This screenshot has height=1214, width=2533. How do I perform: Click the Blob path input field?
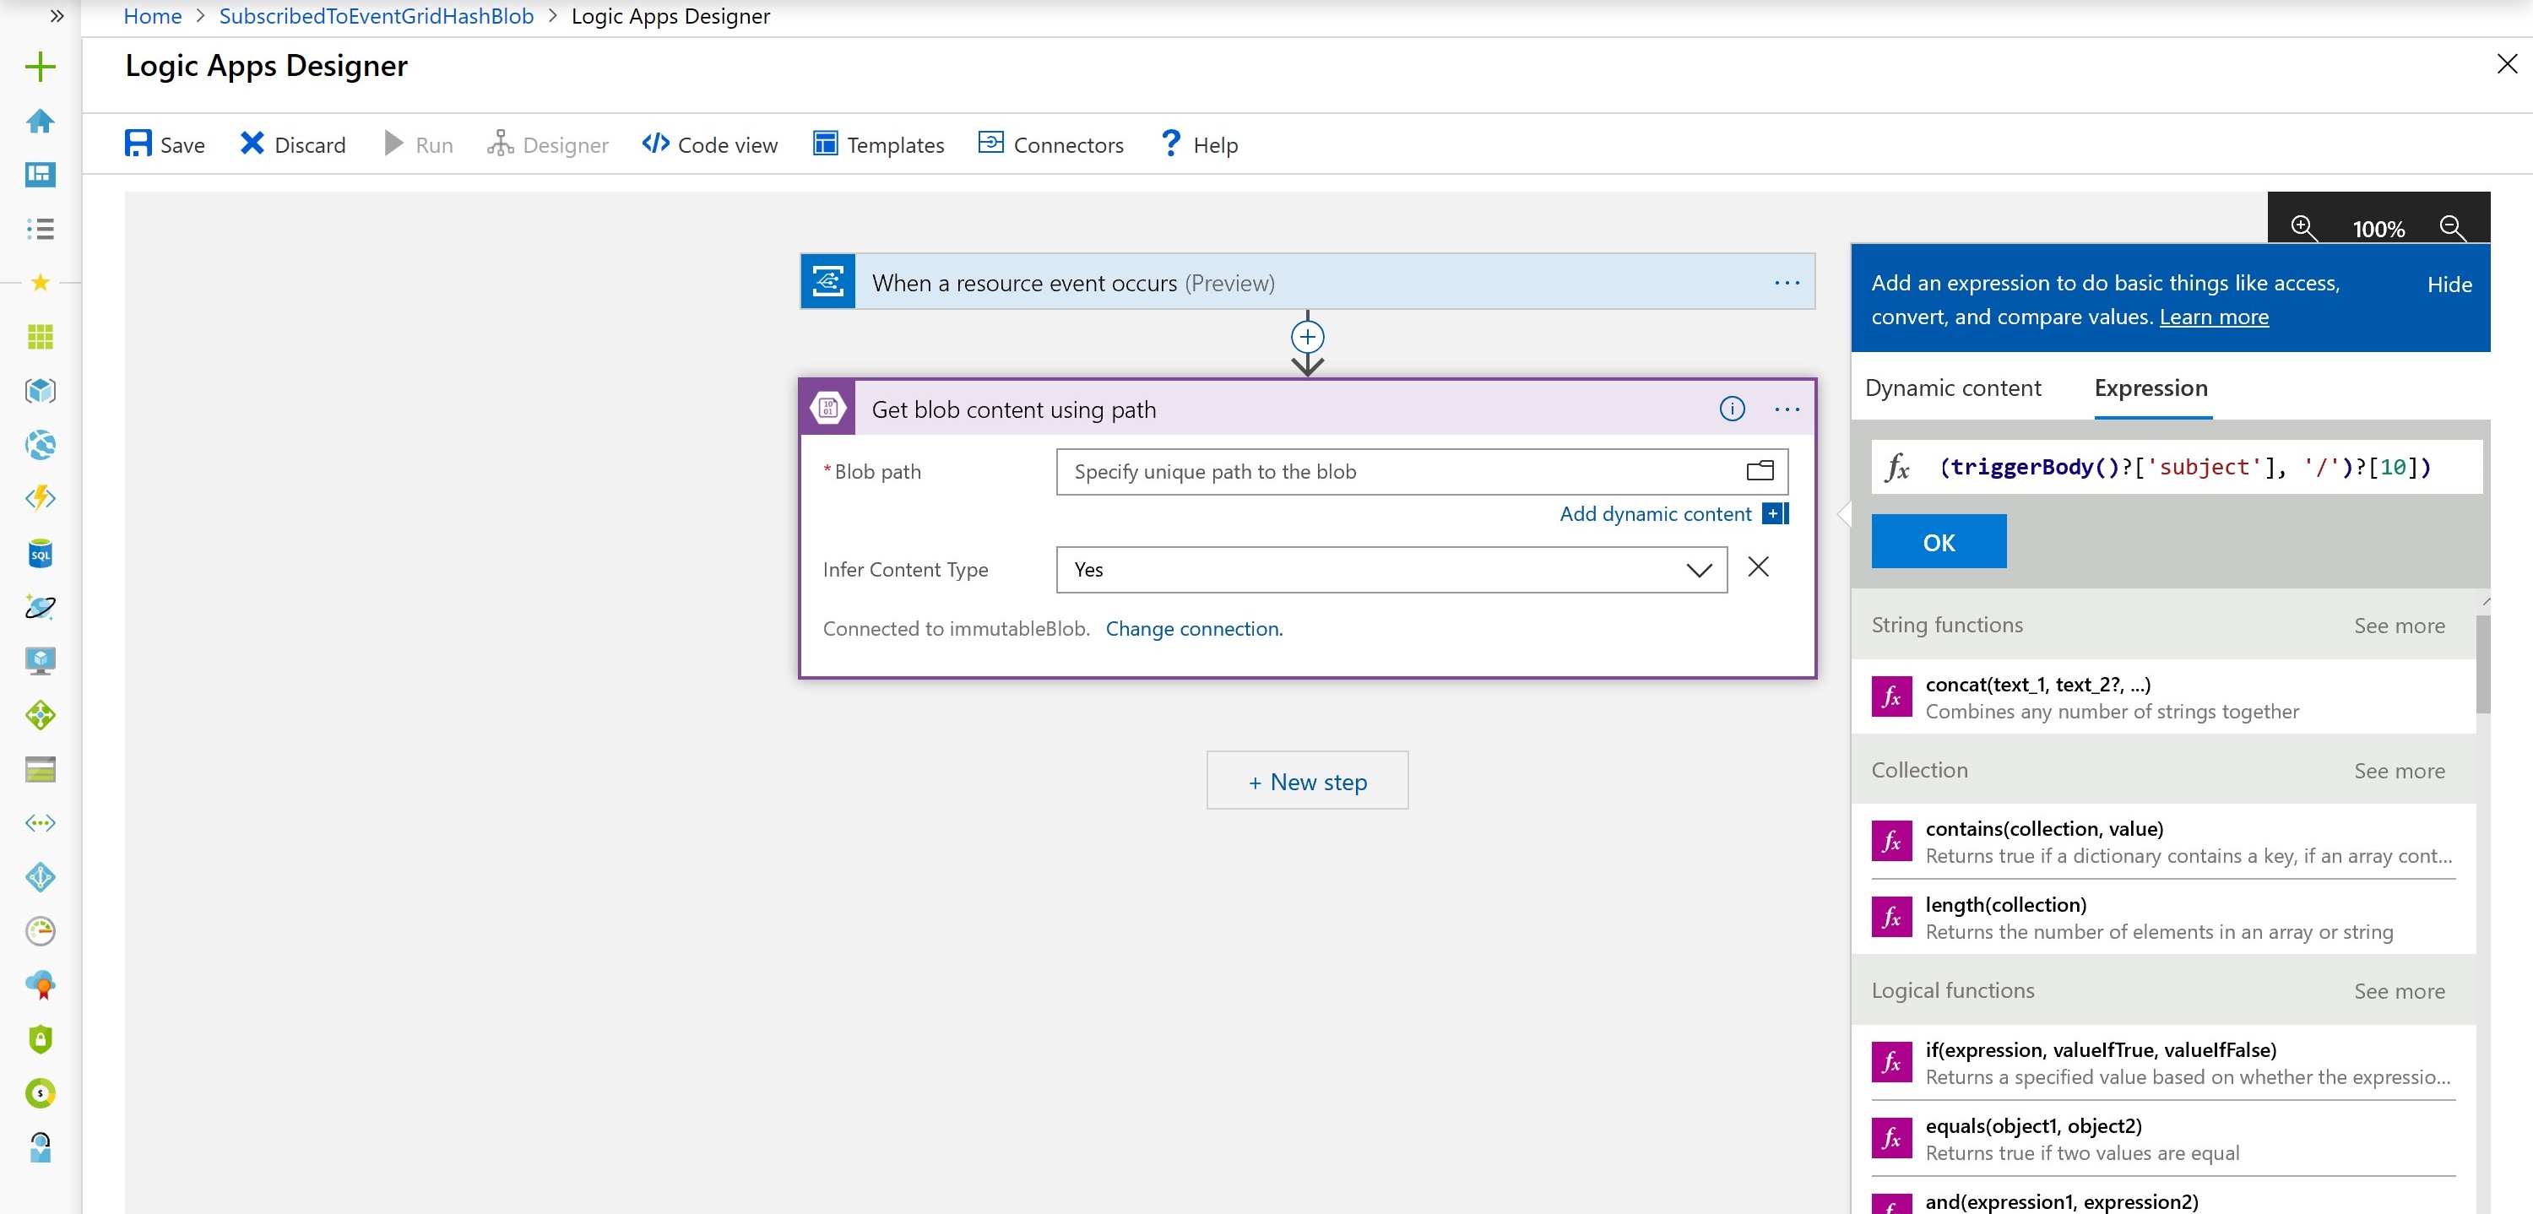pos(1397,472)
